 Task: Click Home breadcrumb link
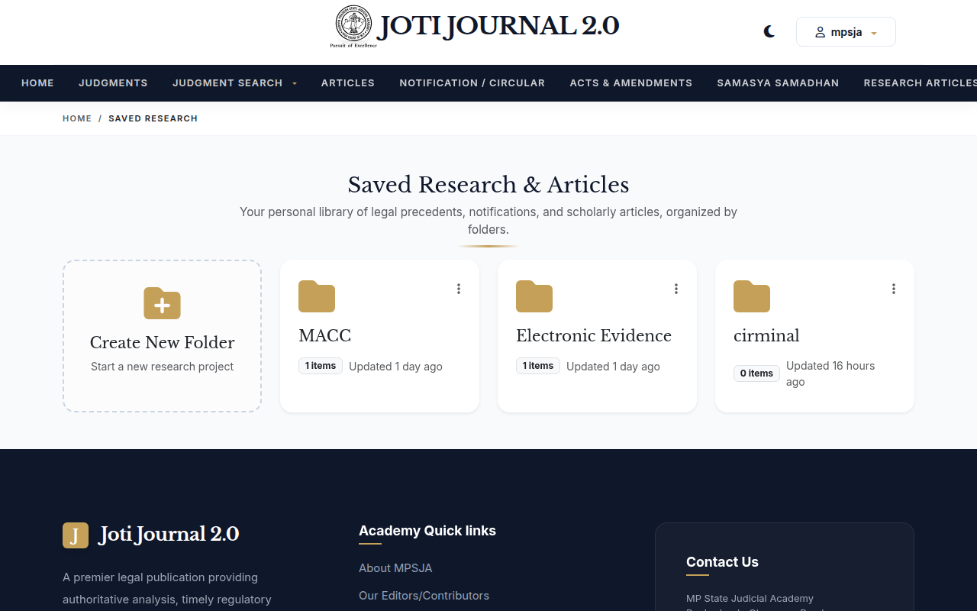[x=77, y=118]
